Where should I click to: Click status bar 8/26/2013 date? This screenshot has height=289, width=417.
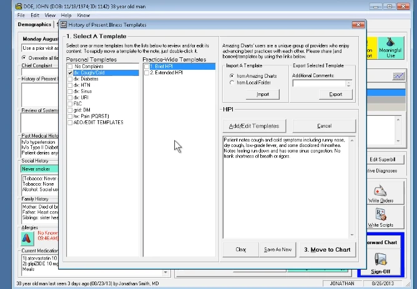pos(383,283)
